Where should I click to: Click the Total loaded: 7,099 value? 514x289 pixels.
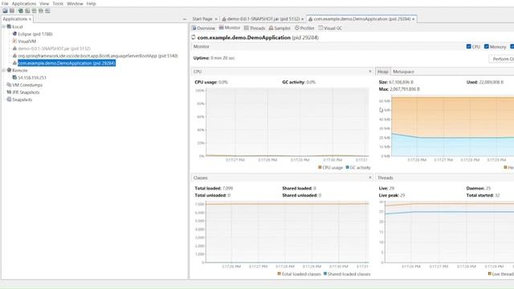(x=227, y=188)
